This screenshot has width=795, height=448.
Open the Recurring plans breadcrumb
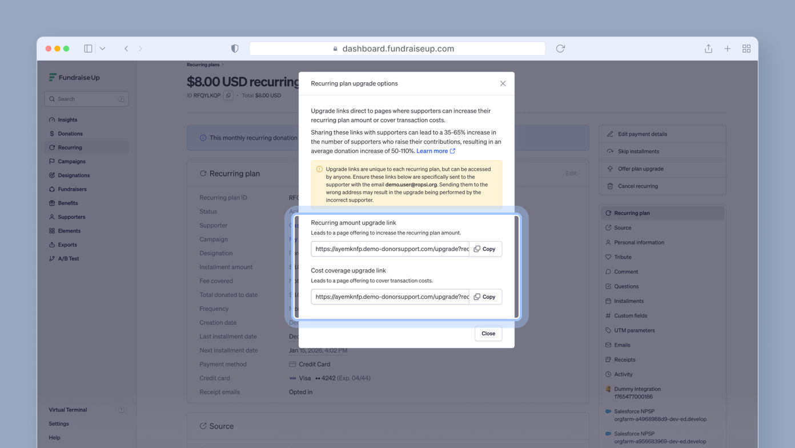(x=203, y=65)
